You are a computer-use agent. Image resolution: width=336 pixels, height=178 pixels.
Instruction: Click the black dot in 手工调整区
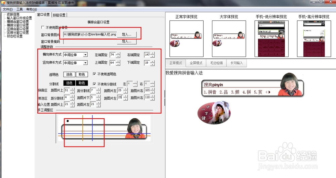coord(68,121)
